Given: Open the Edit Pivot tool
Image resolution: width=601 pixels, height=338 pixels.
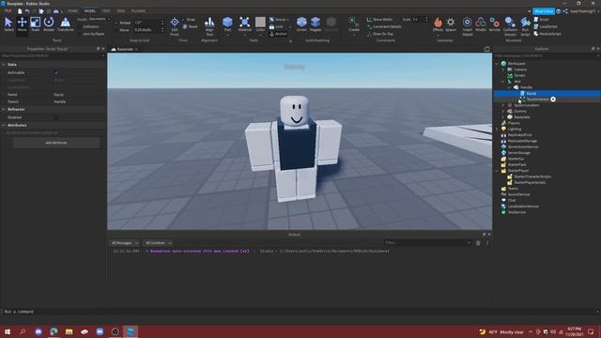Looking at the screenshot, I should click(175, 26).
